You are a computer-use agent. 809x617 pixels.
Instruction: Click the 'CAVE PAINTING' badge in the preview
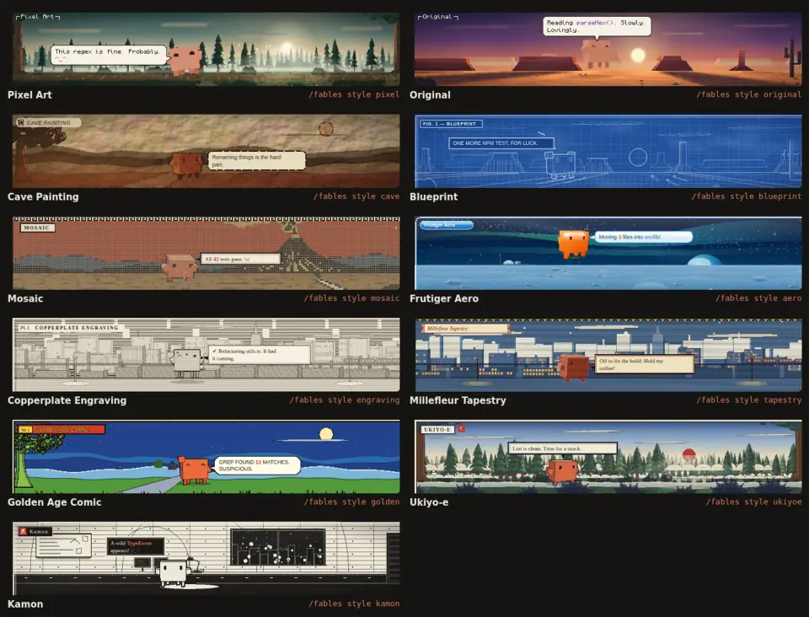pos(48,123)
